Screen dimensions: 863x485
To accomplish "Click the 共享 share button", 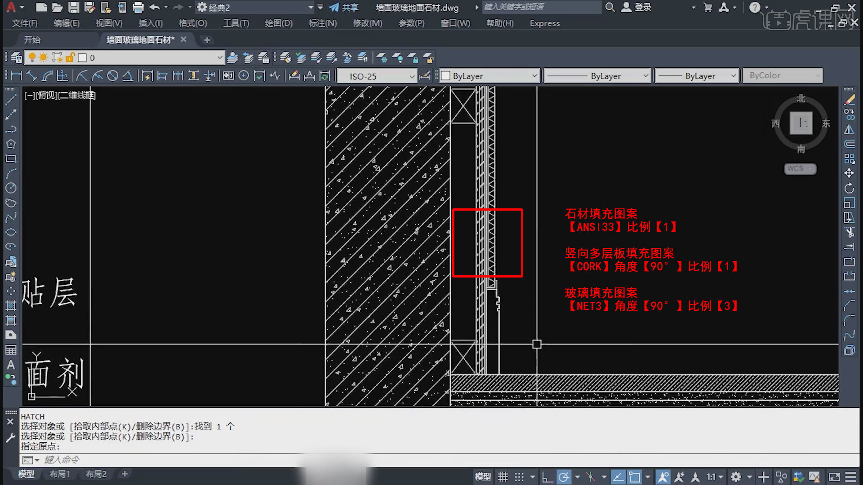I will pyautogui.click(x=344, y=7).
